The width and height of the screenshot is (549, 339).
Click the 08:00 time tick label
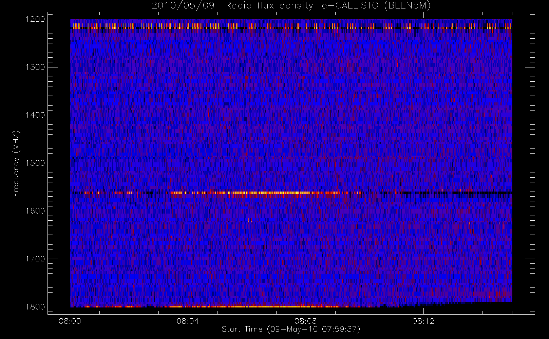pyautogui.click(x=70, y=321)
